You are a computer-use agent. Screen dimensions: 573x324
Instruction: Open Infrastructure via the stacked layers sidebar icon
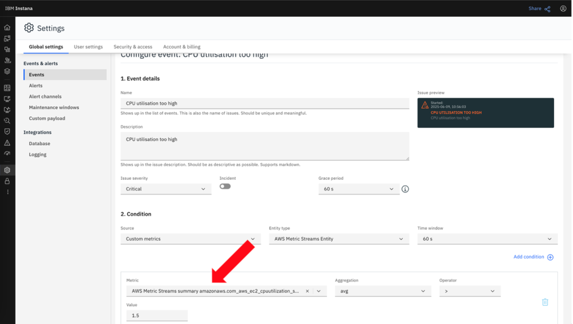7,71
